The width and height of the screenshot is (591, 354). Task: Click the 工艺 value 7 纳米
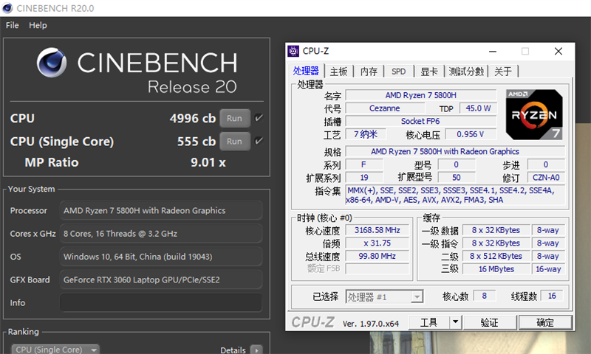(x=366, y=134)
